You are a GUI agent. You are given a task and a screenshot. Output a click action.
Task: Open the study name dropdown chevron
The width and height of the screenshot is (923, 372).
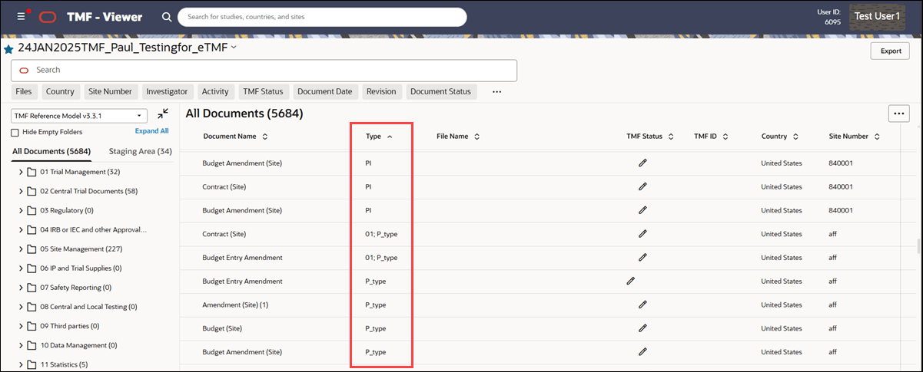click(x=234, y=48)
